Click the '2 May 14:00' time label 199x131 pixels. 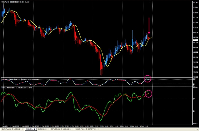coord(25,126)
